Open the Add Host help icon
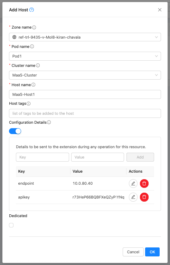170x265 pixels. (31, 10)
